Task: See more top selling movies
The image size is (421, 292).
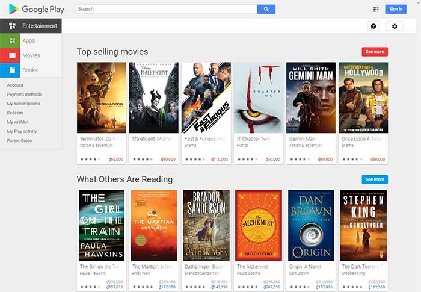Action: pos(375,52)
